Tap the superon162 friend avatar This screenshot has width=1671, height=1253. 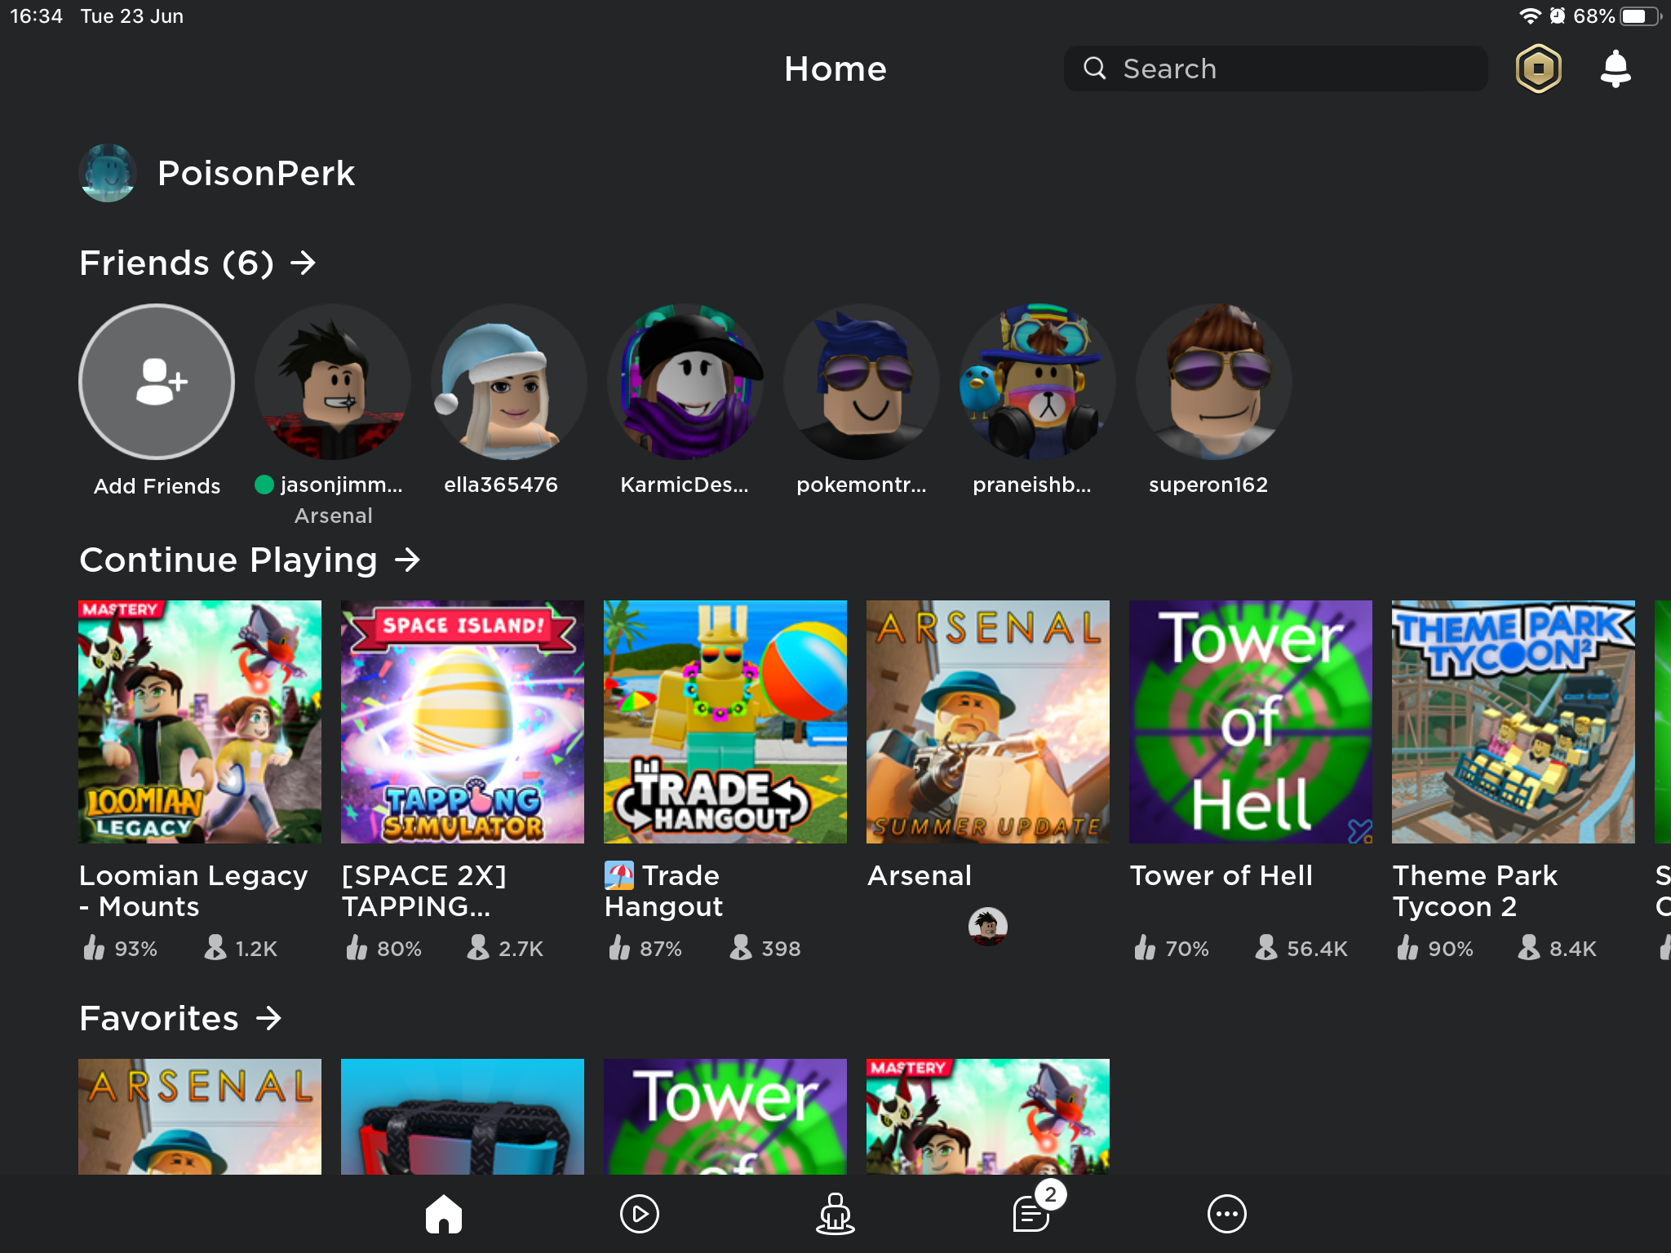pos(1214,382)
